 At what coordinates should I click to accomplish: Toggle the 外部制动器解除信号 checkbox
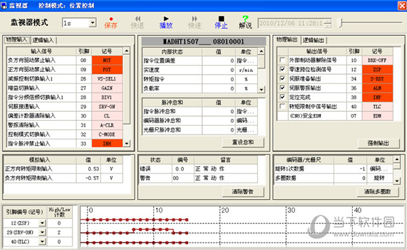[282, 60]
